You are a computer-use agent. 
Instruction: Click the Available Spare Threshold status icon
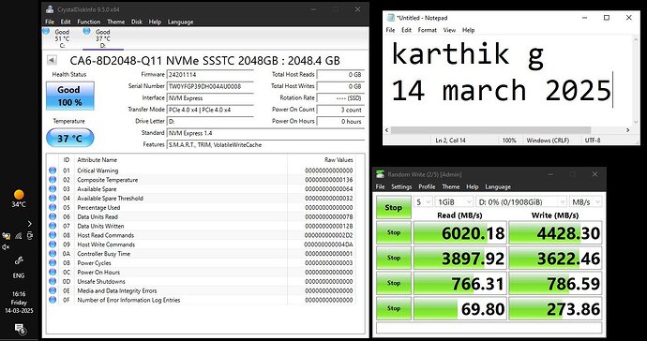pos(53,199)
